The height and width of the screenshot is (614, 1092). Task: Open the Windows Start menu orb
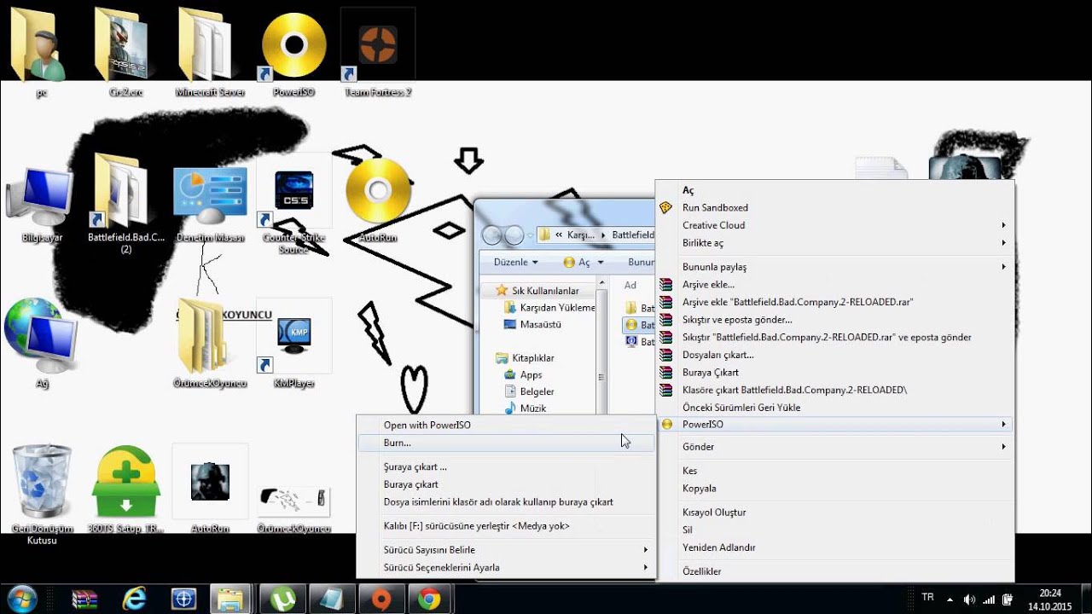click(20, 599)
